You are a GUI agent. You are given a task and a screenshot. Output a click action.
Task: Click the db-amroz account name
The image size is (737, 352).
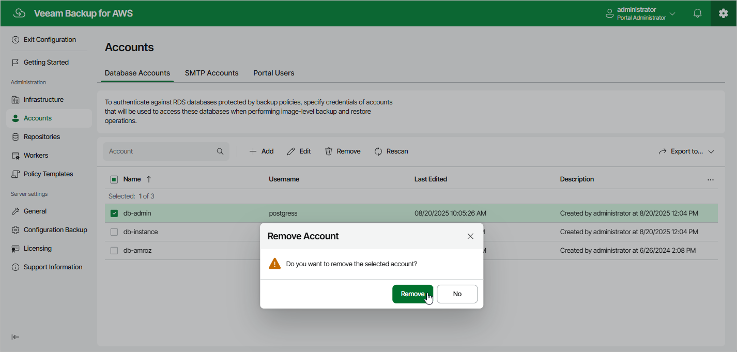click(137, 251)
